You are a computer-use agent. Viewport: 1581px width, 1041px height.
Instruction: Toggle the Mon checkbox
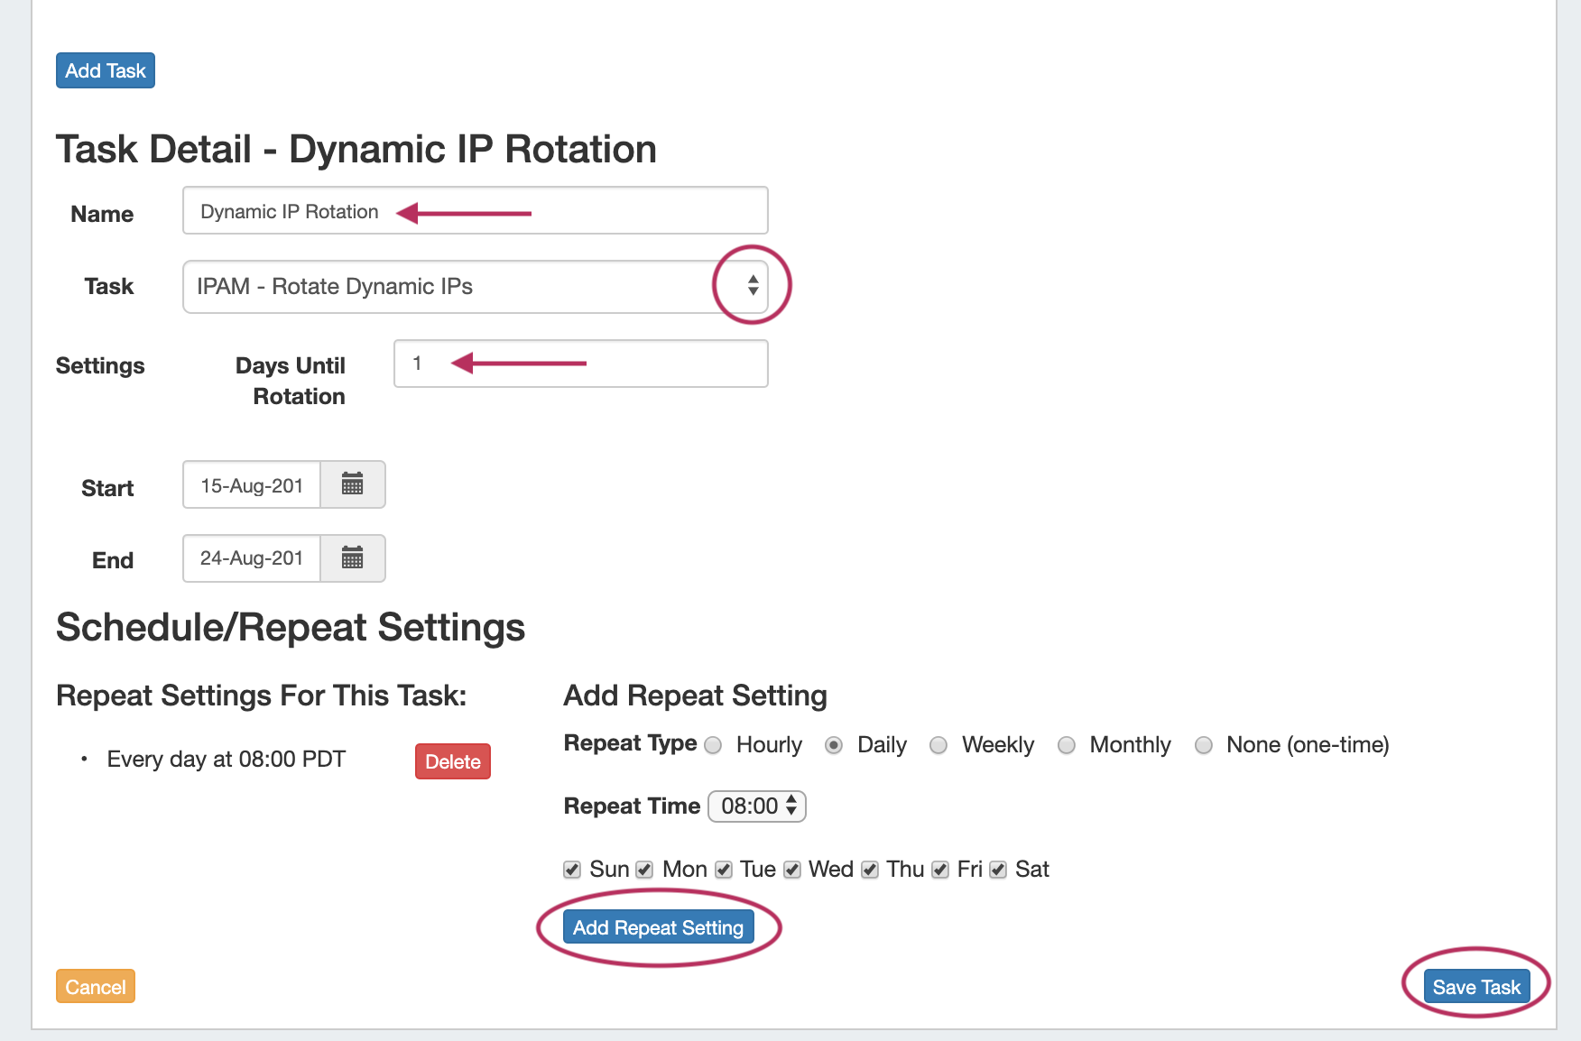(644, 870)
